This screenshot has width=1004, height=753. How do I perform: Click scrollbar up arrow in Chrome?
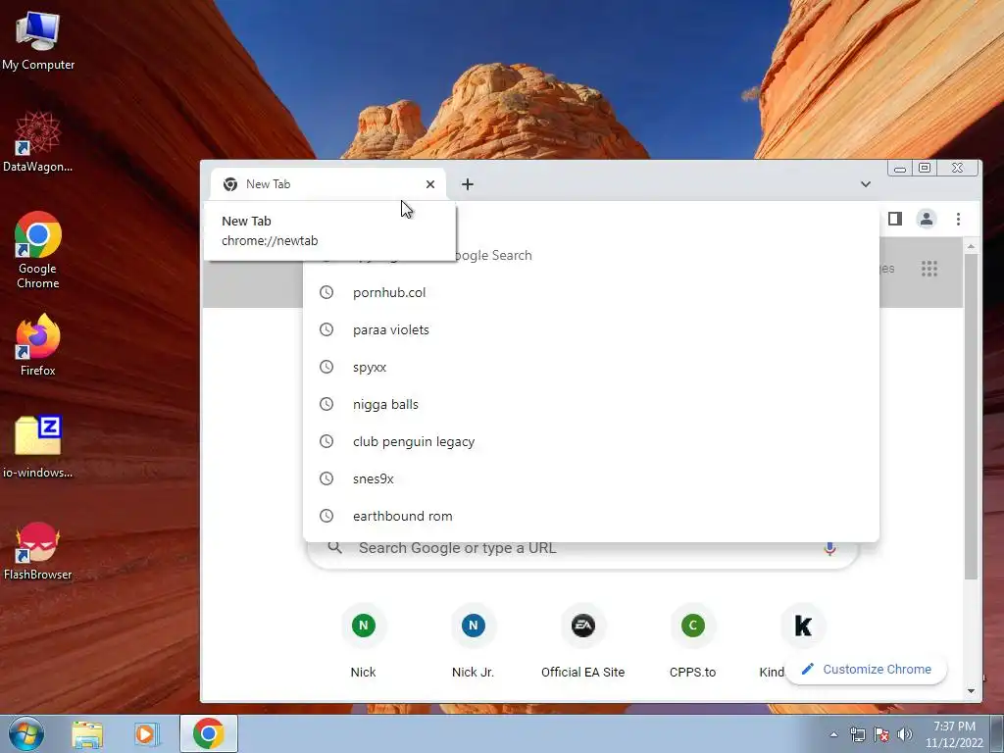click(x=972, y=246)
